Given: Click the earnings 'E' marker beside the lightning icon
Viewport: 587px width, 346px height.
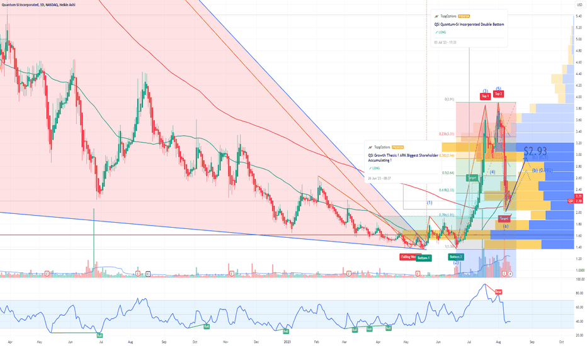Looking at the screenshot, I should pos(504,274).
